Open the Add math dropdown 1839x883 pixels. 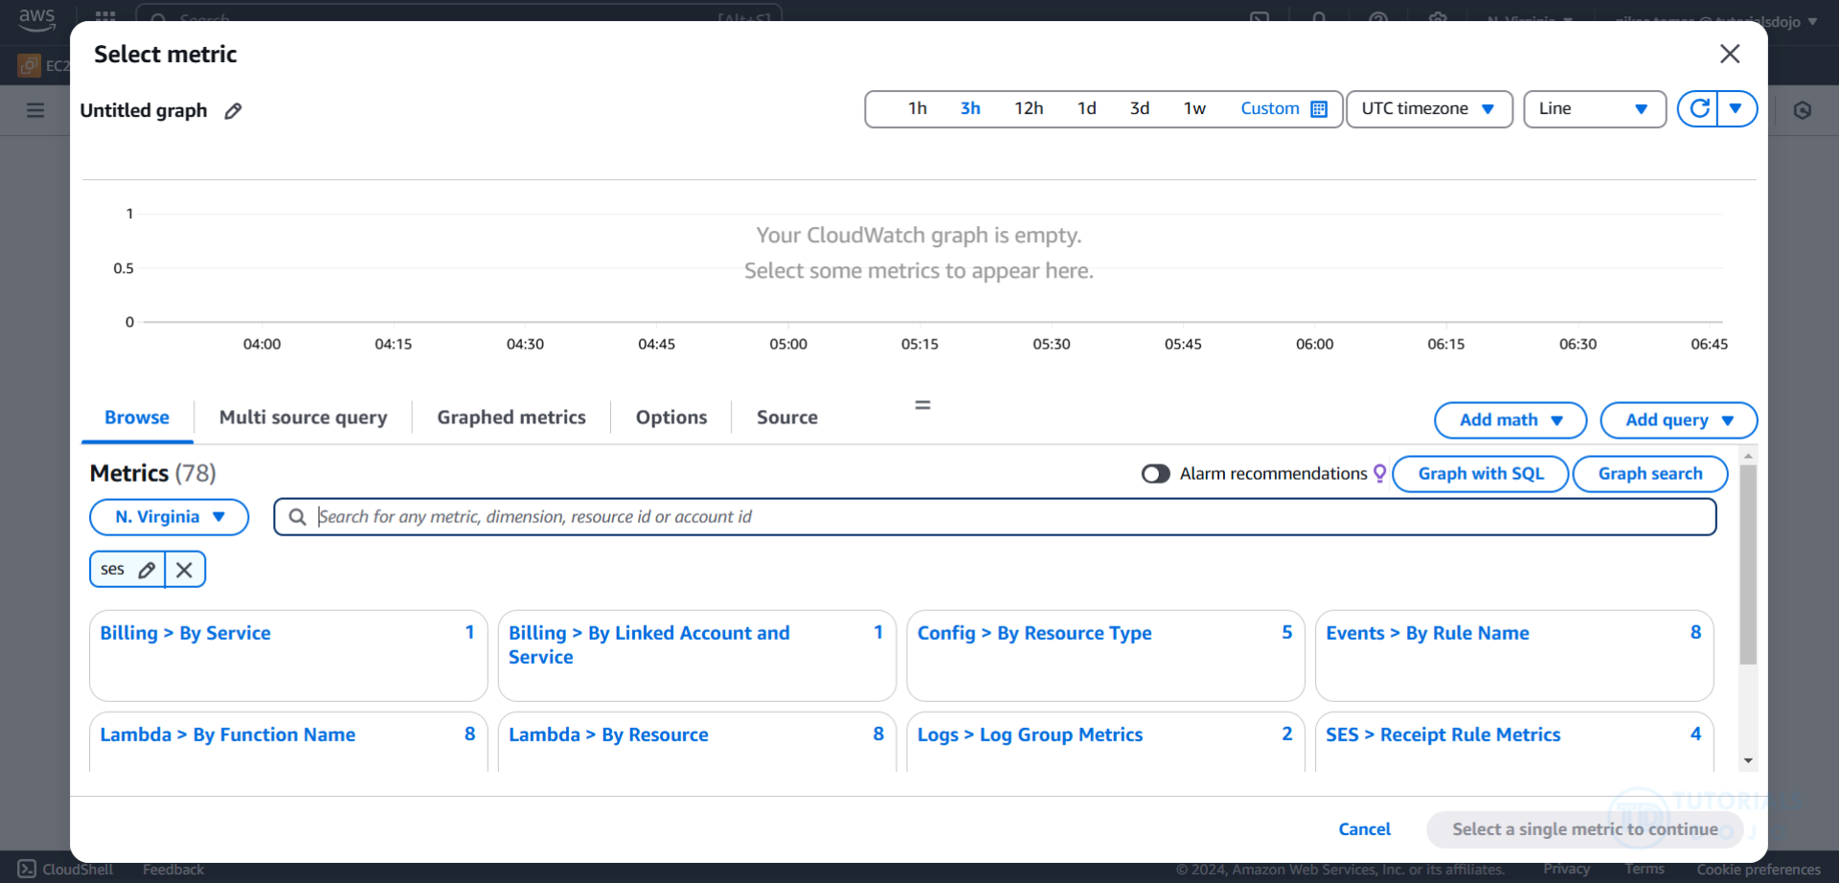coord(1510,419)
